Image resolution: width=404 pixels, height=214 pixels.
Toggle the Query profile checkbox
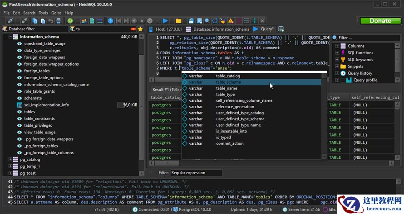click(x=342, y=80)
